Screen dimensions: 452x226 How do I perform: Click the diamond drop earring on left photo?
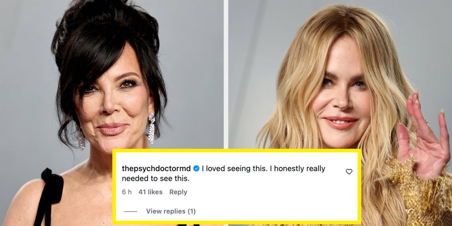click(x=151, y=128)
